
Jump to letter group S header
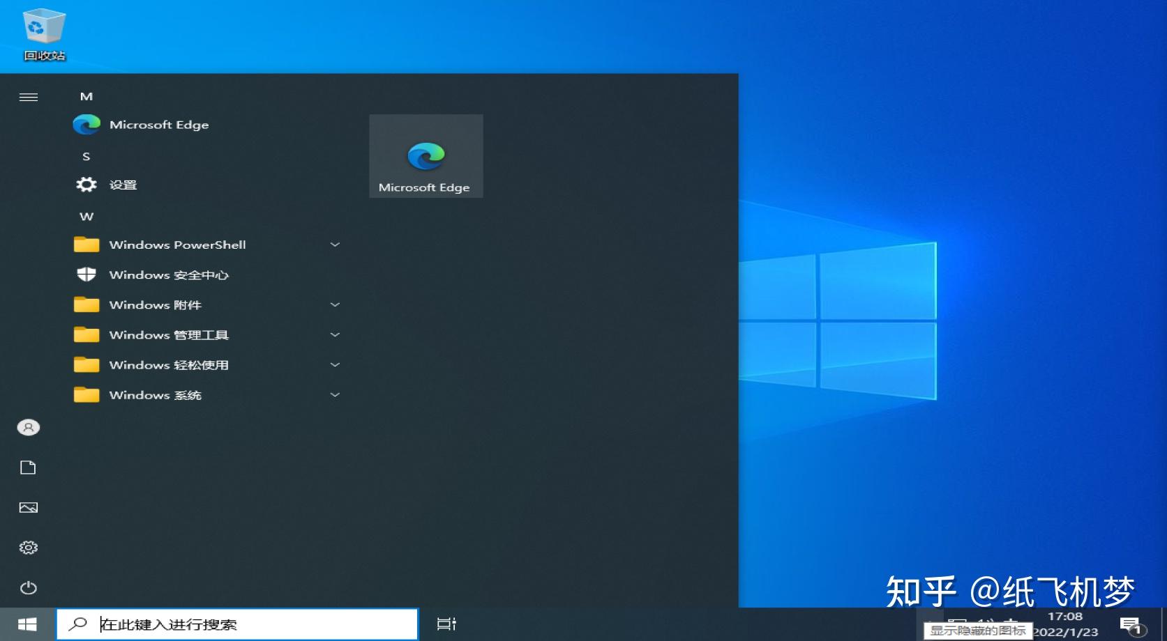point(86,156)
